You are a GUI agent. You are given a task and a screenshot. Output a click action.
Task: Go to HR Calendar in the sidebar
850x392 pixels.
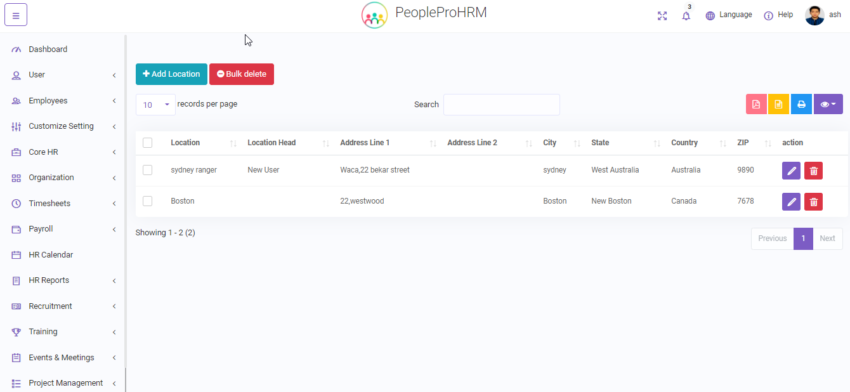[51, 255]
